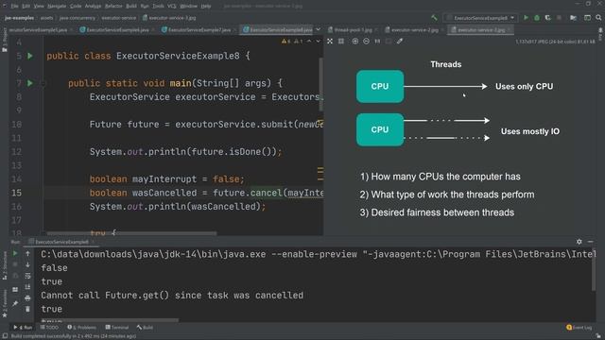This screenshot has width=605, height=340.
Task: Collapse main method fold marker in gutter
Action: (43, 83)
